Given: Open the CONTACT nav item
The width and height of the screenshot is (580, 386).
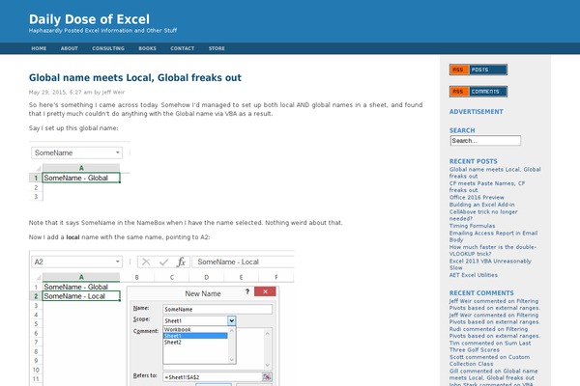Looking at the screenshot, I should pyautogui.click(x=183, y=48).
